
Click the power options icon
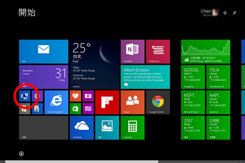tap(225, 13)
